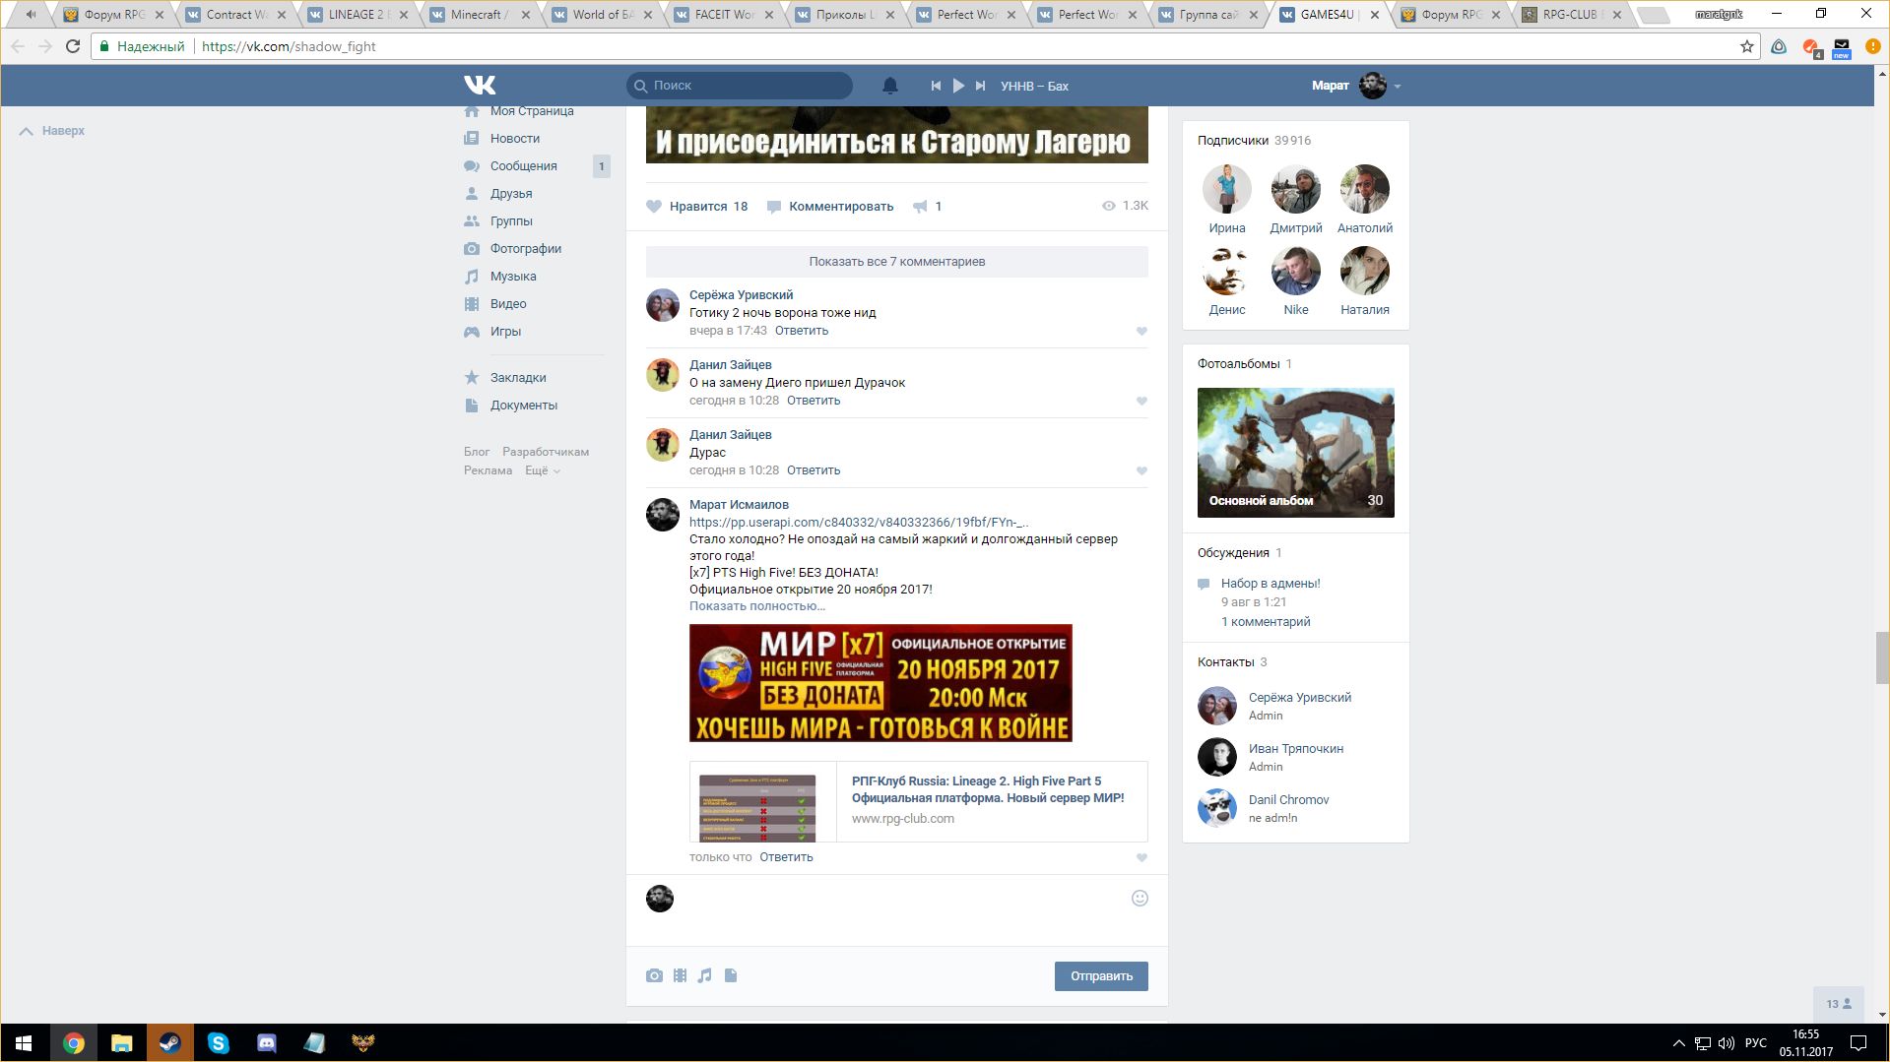Screen dimensions: 1890x1062
Task: Switch to the FACEIT browser tab
Action: tap(723, 15)
